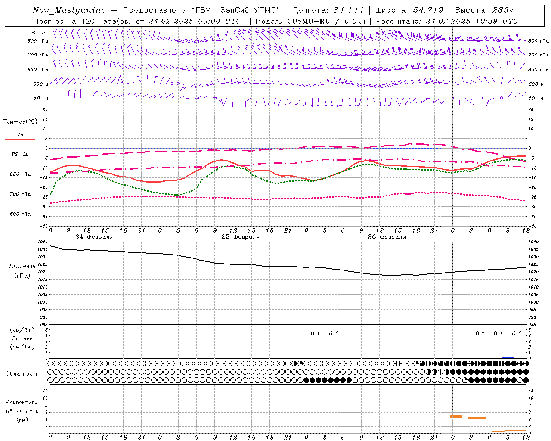This screenshot has height=441, width=551.
Task: Click the Долгота: 84.144 value
Action: pos(328,10)
